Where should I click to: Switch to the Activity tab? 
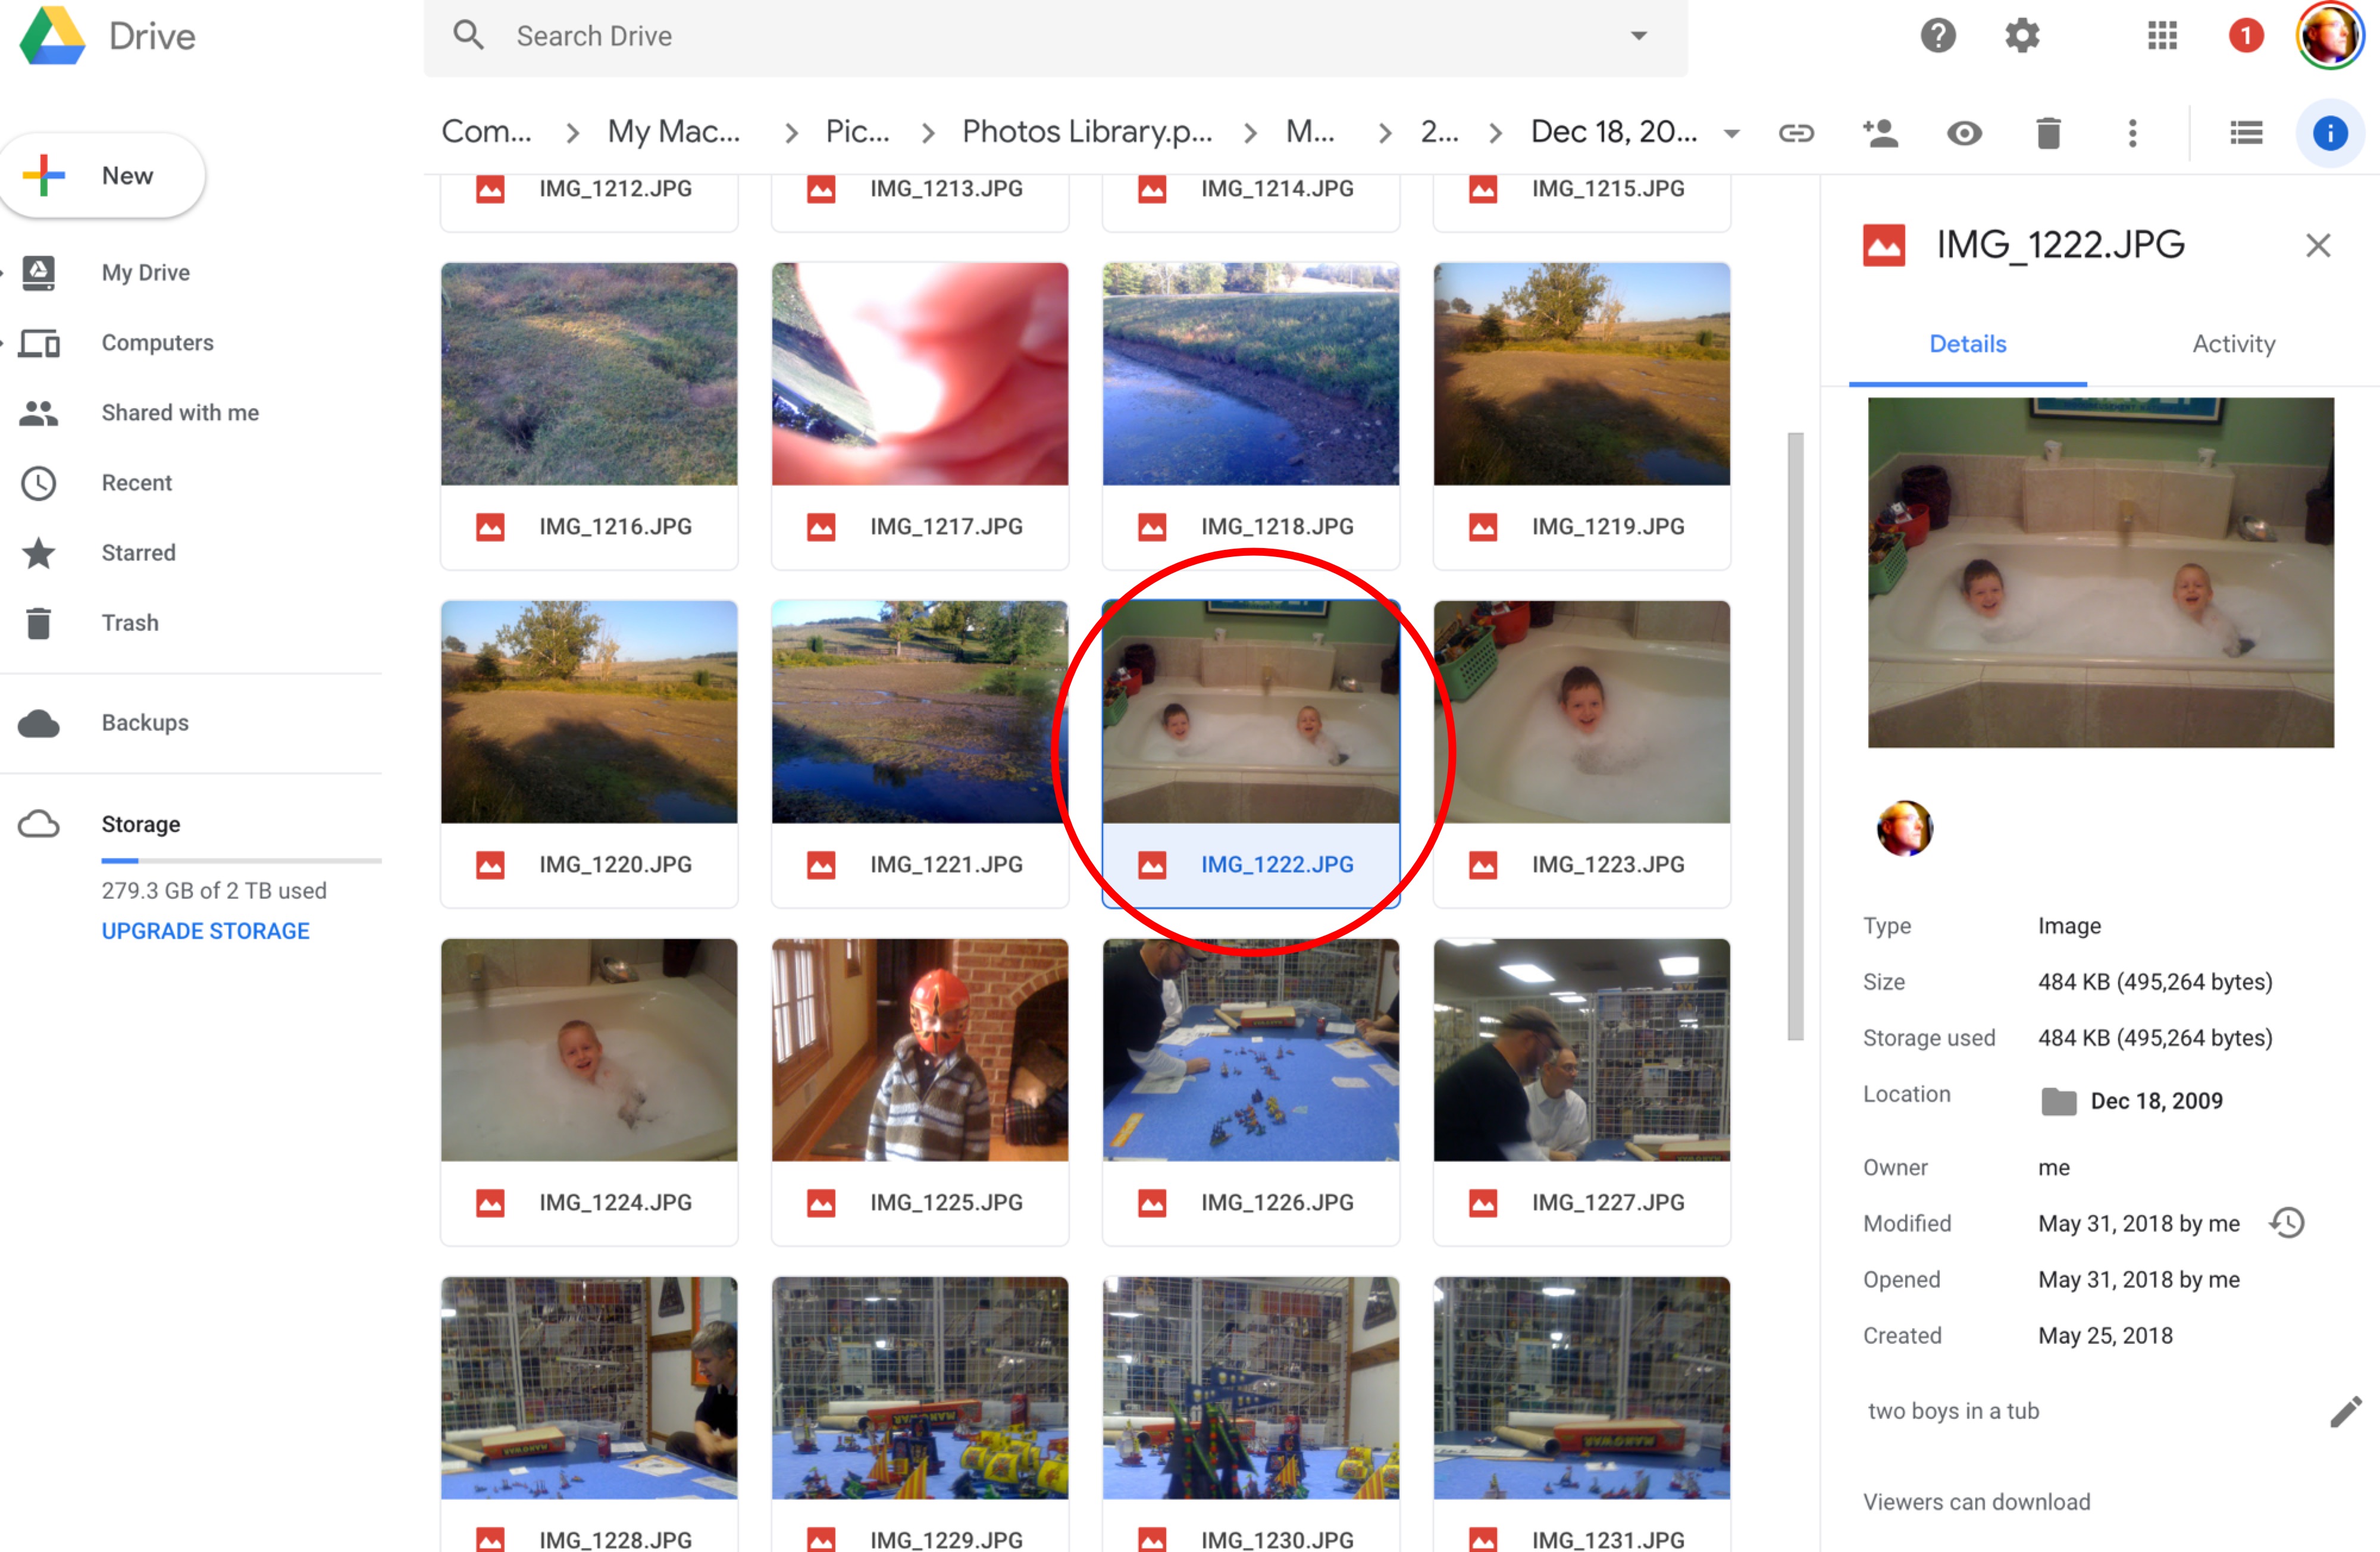pyautogui.click(x=2233, y=344)
